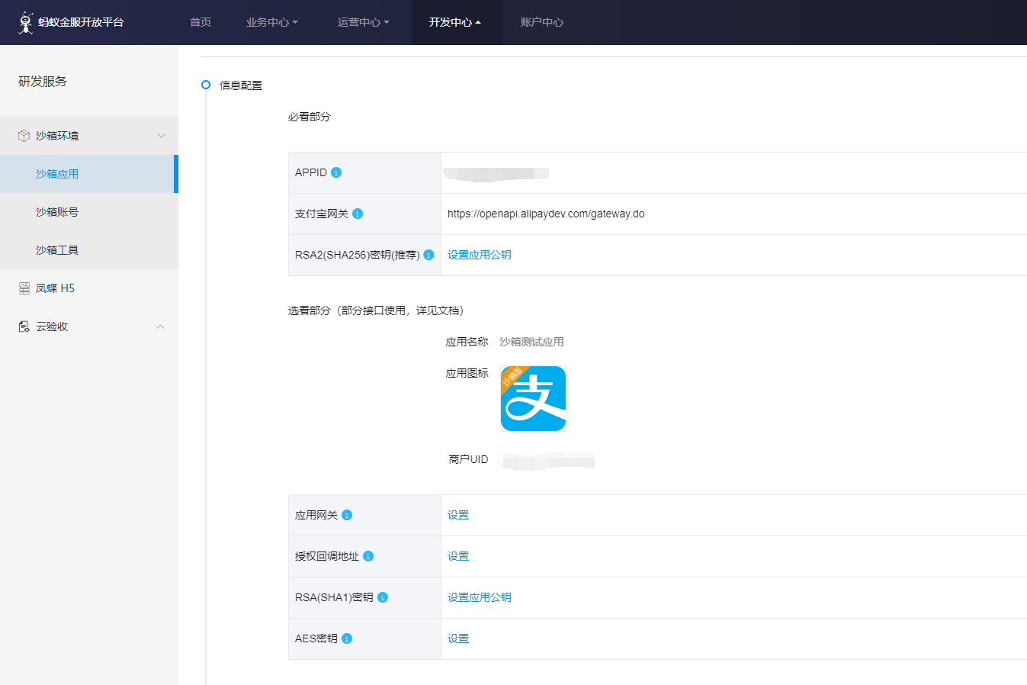Click 设置 next to AES密钥

click(x=457, y=638)
